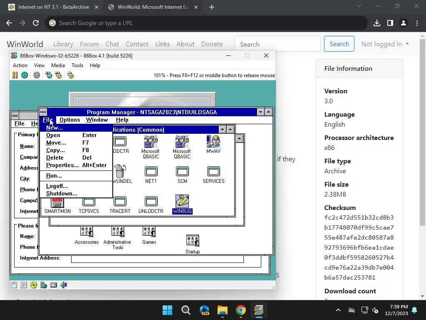The width and height of the screenshot is (426, 320).
Task: Open Program Manager Window menu
Action: (97, 120)
